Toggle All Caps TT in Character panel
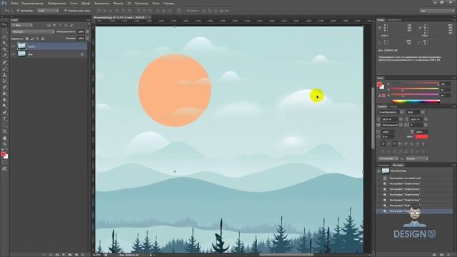The height and width of the screenshot is (257, 457). click(x=394, y=144)
